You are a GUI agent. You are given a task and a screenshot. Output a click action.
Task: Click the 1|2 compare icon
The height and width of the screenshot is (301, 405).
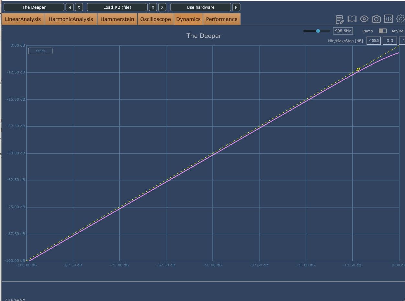388,19
